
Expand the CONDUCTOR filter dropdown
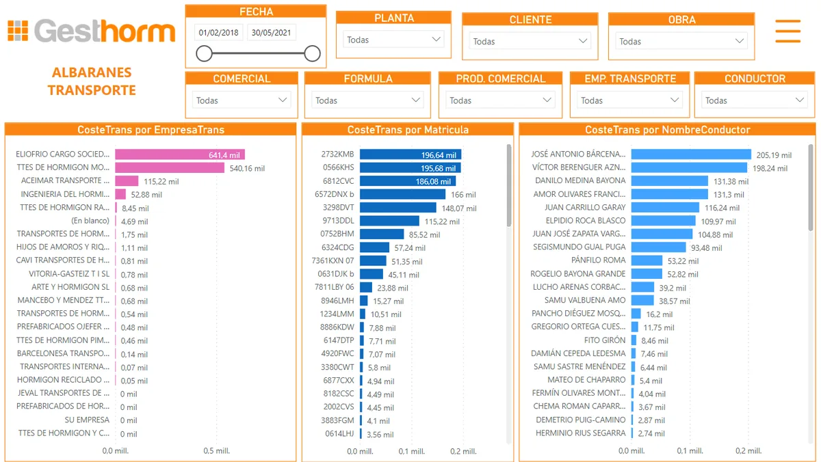pos(755,100)
